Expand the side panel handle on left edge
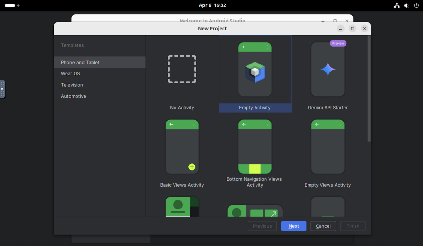 tap(2, 89)
